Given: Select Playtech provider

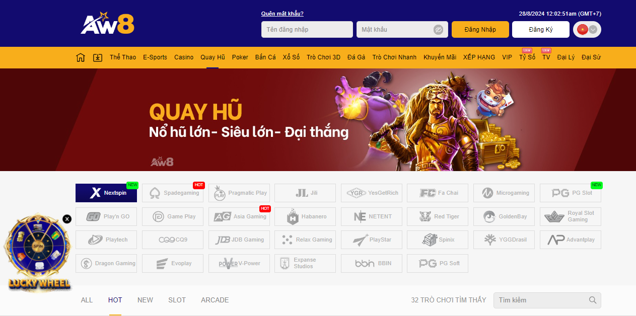Looking at the screenshot, I should pyautogui.click(x=106, y=240).
